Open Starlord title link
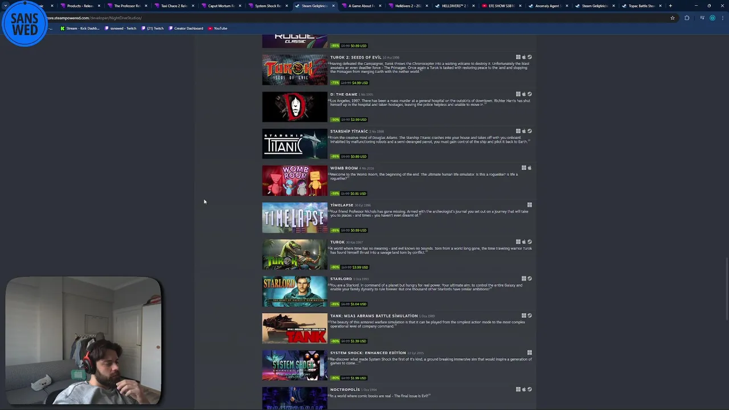Screen dimensions: 729x410 click(341, 279)
